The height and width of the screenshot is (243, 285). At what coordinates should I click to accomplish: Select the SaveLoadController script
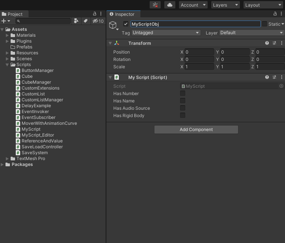[39, 147]
